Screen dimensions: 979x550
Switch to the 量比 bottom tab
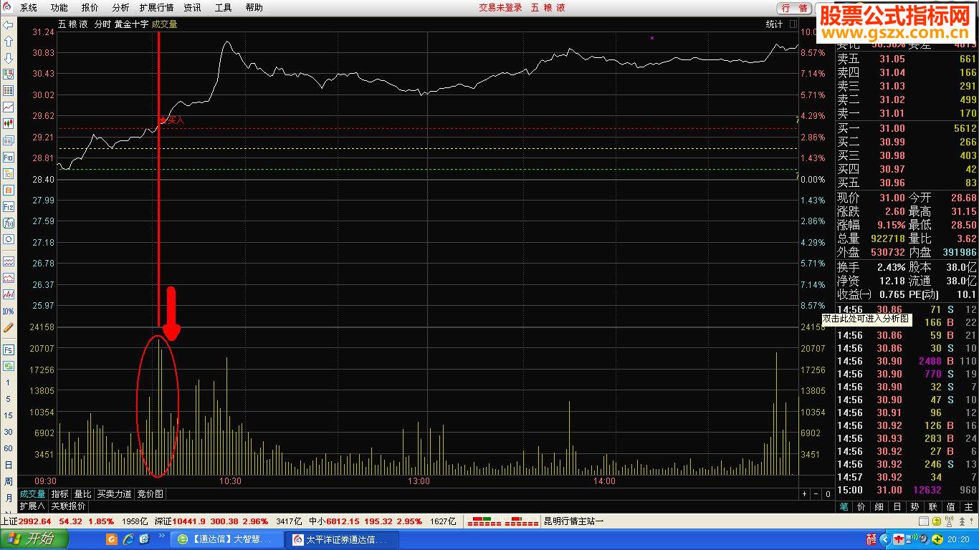82,494
